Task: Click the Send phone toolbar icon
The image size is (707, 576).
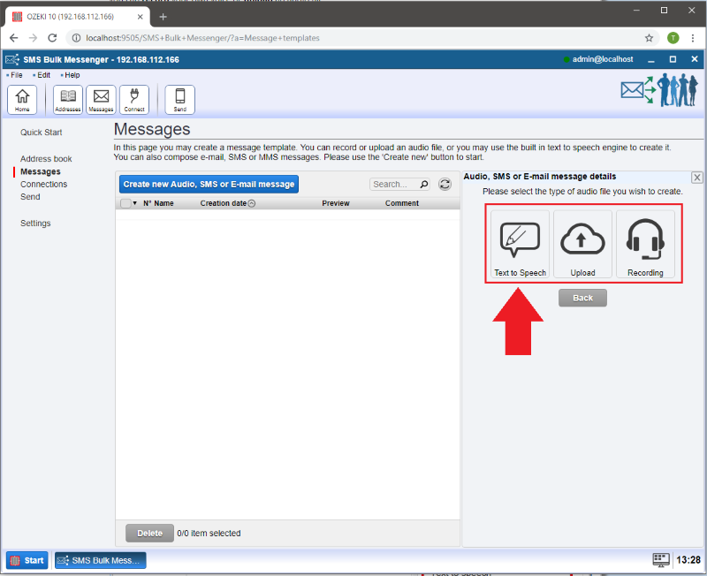Action: [x=180, y=100]
